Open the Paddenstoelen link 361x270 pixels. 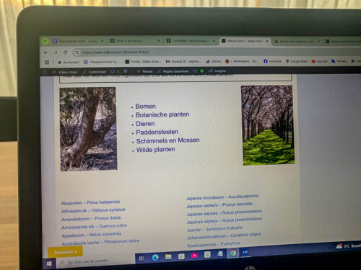tap(157, 132)
